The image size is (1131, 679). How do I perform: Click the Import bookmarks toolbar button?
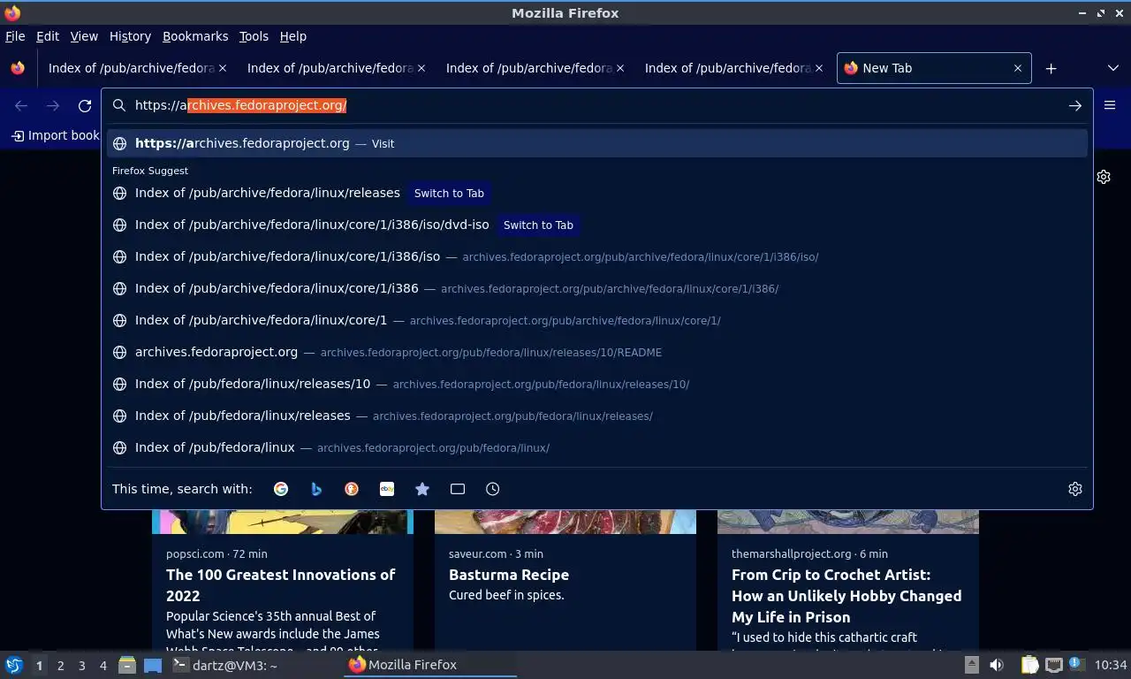coord(55,135)
